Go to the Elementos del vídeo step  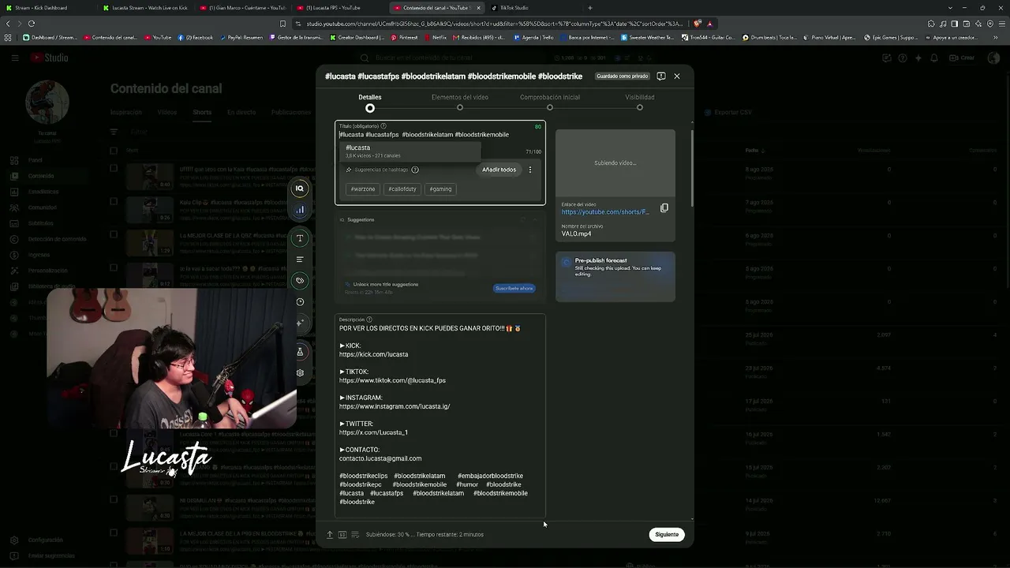(x=460, y=102)
